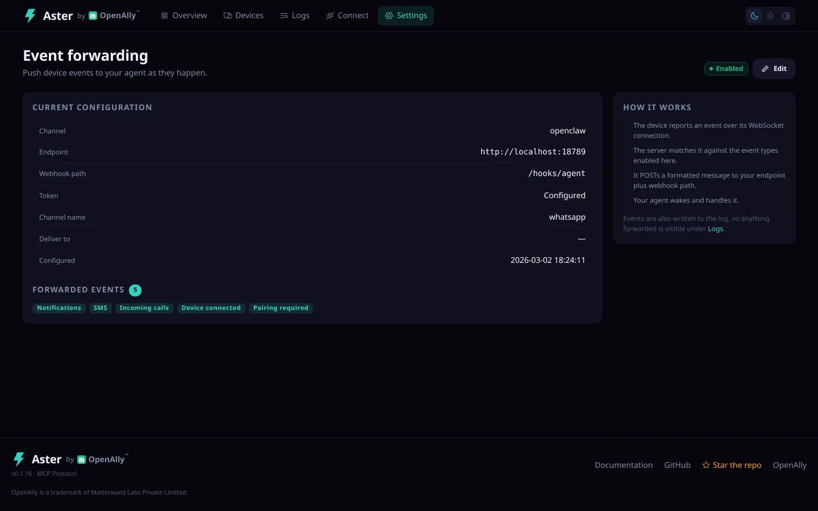
Task: Click the webhook path value /hooks/agent
Action: point(557,174)
